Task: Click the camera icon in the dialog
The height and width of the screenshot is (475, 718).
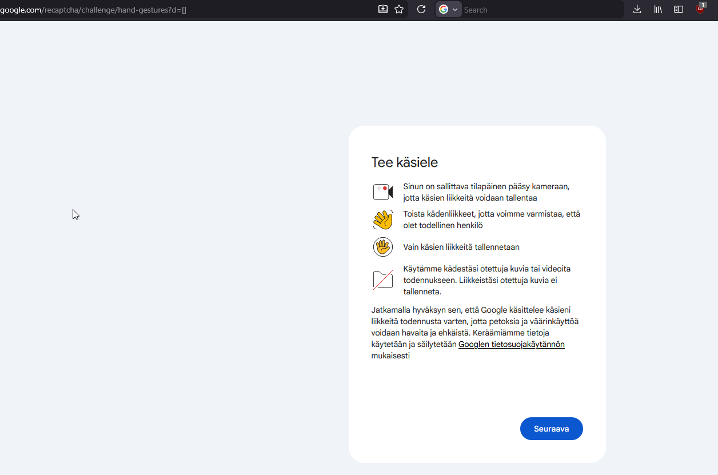Action: point(383,192)
